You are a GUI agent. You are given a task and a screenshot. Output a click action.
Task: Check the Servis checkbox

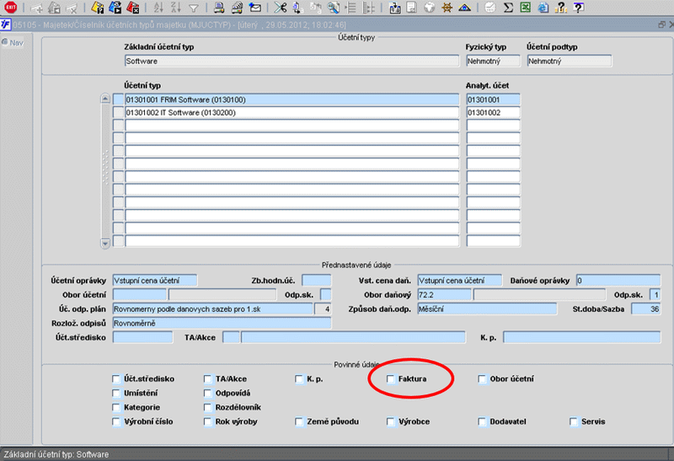[x=574, y=421]
